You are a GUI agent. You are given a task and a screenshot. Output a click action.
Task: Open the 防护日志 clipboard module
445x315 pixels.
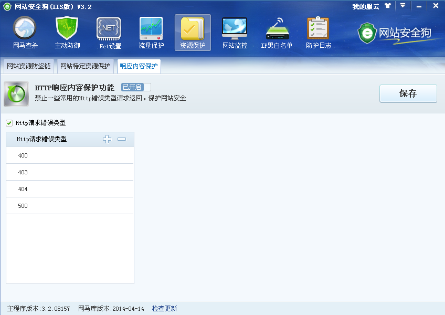coord(319,33)
